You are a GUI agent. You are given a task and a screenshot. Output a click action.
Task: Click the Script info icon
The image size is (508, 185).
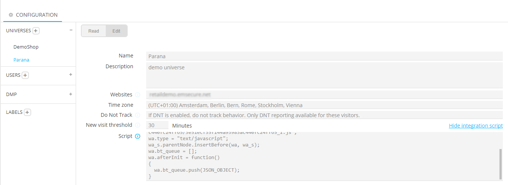tap(138, 136)
